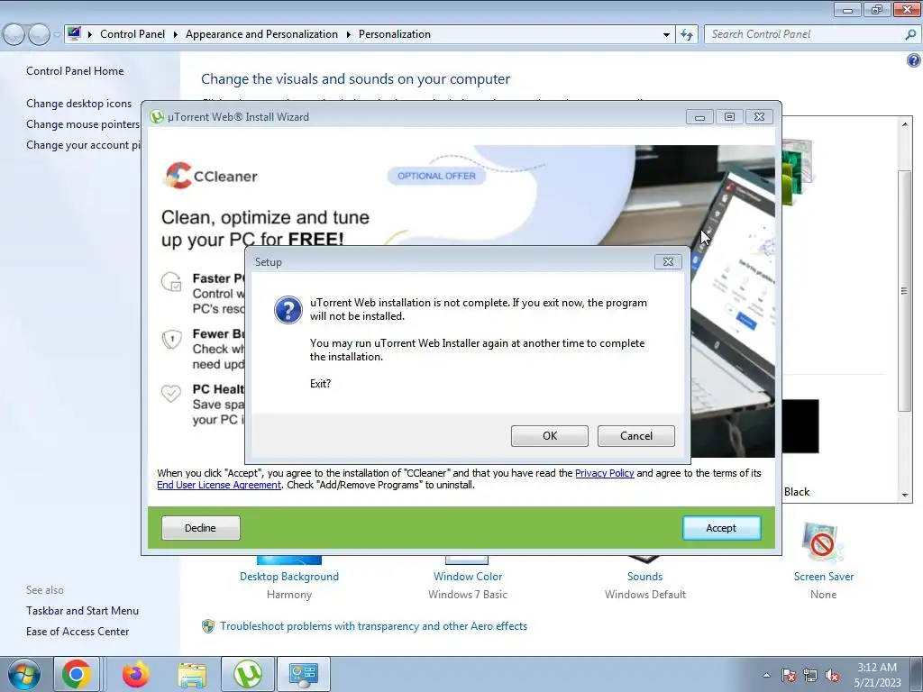The image size is (923, 692).
Task: Click the Screen Saver none icon
Action: point(822,542)
